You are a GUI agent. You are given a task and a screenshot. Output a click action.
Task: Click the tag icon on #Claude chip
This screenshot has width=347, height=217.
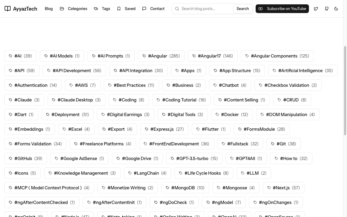click(11, 100)
